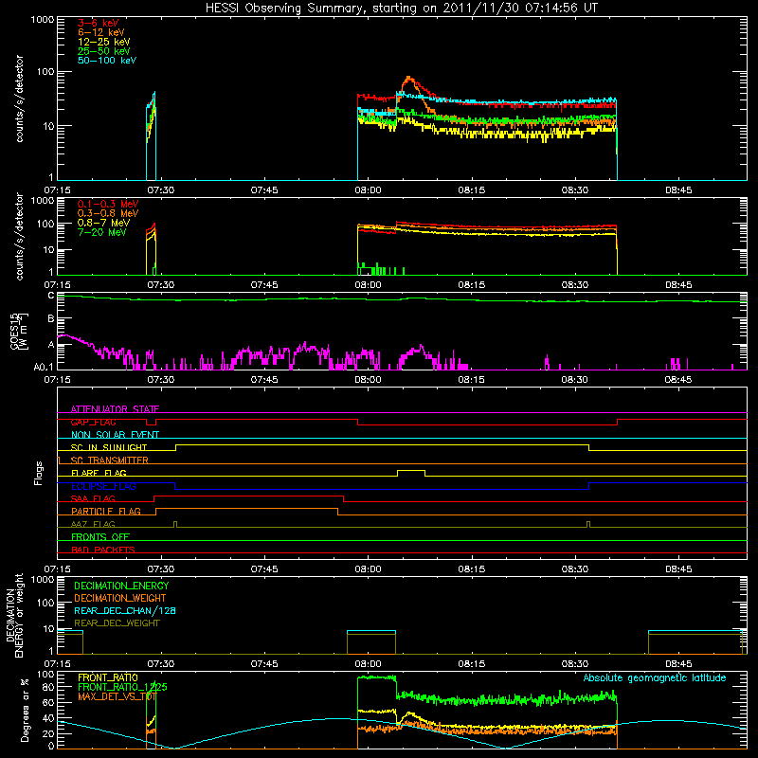Click the Degrees or % axis title
Screen dimensions: 758x758
tap(25, 710)
